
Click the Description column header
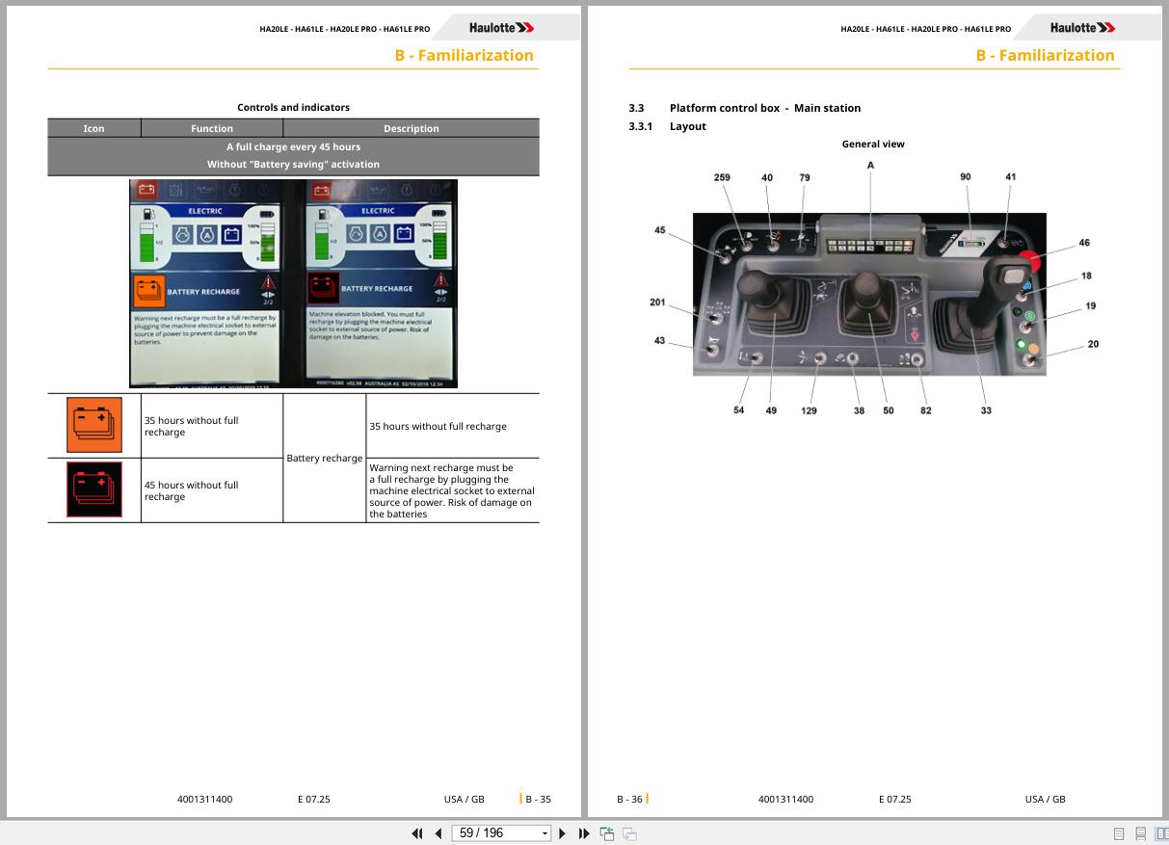coord(411,128)
